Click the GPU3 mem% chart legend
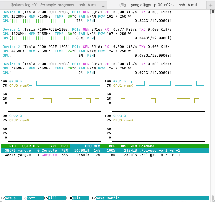This screenshot has height=202, width=215. [x=123, y=120]
